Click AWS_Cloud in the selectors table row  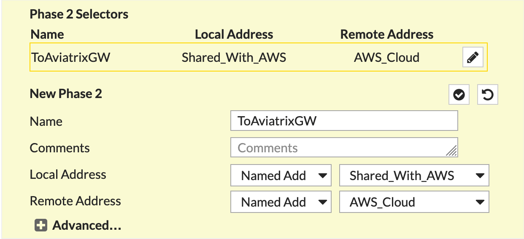click(x=386, y=57)
